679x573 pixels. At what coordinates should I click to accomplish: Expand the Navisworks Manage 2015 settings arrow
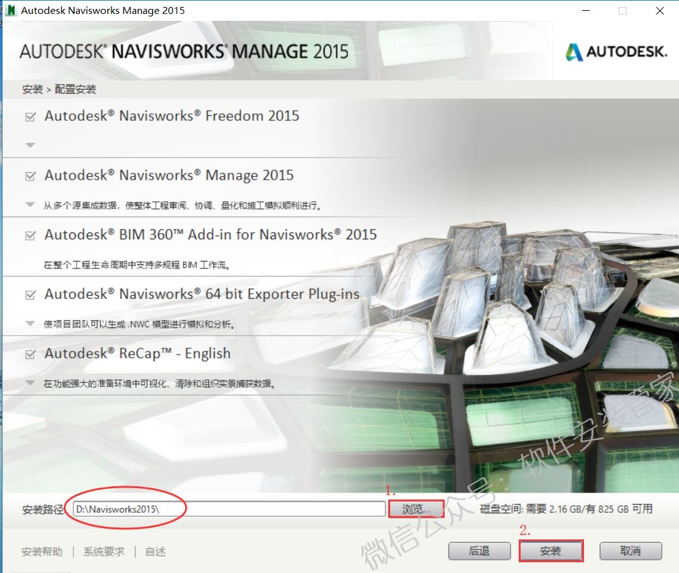30,205
